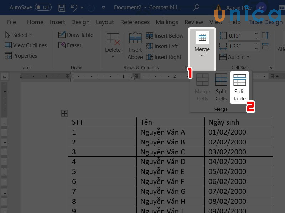The height and width of the screenshot is (213, 285).
Task: Toggle View Gridlines
Action: coord(26,45)
